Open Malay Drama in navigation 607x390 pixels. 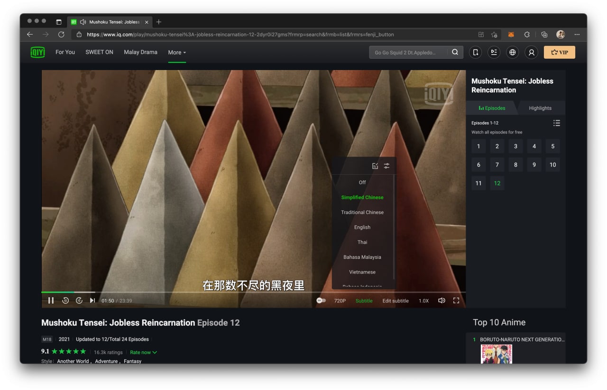coord(140,52)
